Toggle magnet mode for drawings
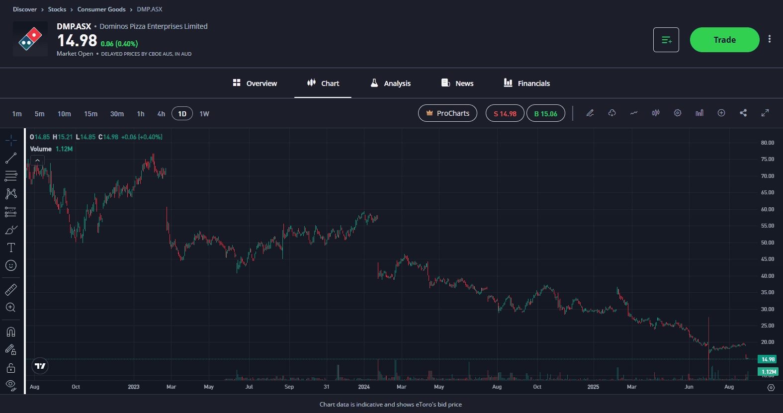The width and height of the screenshot is (783, 413). pyautogui.click(x=11, y=331)
